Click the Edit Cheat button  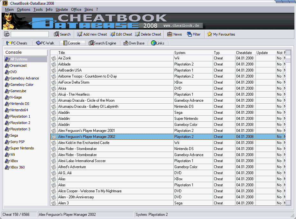pos(121,34)
